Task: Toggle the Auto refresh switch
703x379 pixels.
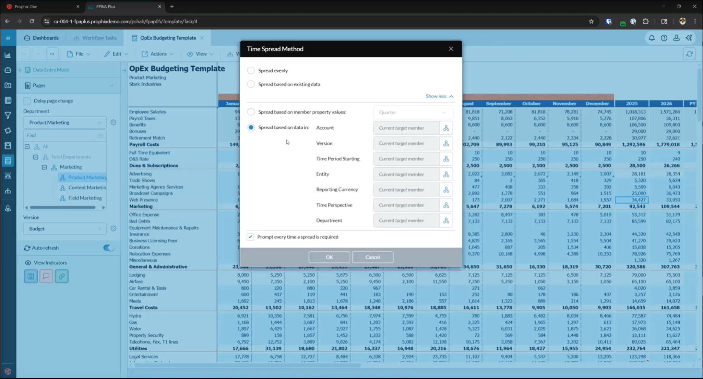Action: coord(109,248)
